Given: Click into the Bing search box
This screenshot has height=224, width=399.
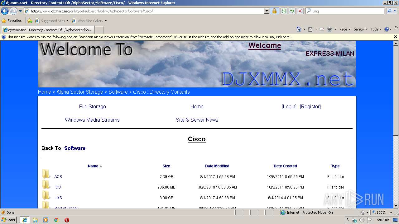Looking at the screenshot, I should coord(345,11).
